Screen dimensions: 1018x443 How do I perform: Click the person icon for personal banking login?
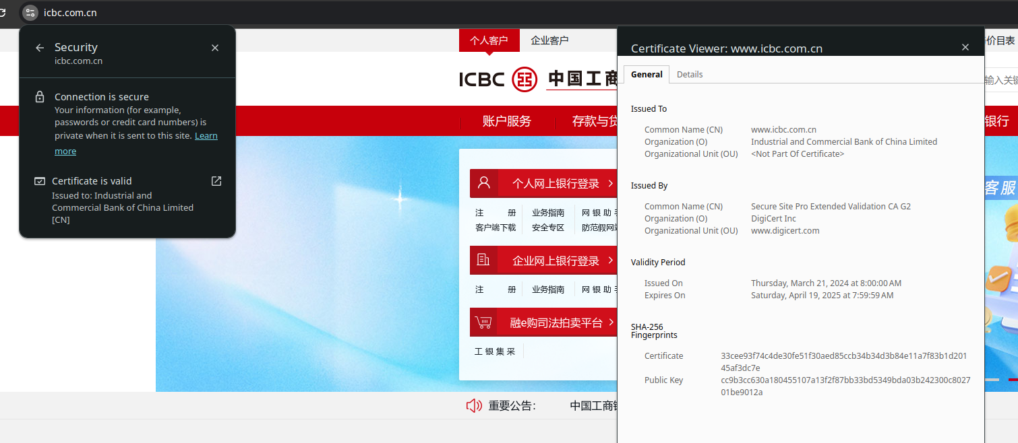pyautogui.click(x=484, y=183)
